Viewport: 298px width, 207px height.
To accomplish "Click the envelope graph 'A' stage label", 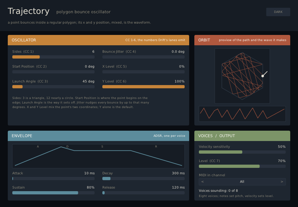I will tap(38, 147).
